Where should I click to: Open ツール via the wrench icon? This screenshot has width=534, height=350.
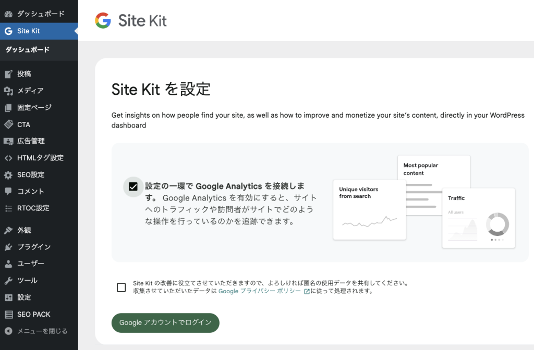pyautogui.click(x=8, y=280)
